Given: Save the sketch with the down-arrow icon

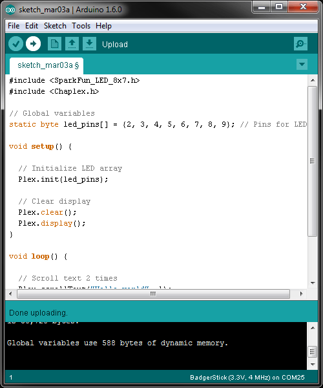Looking at the screenshot, I should point(89,44).
